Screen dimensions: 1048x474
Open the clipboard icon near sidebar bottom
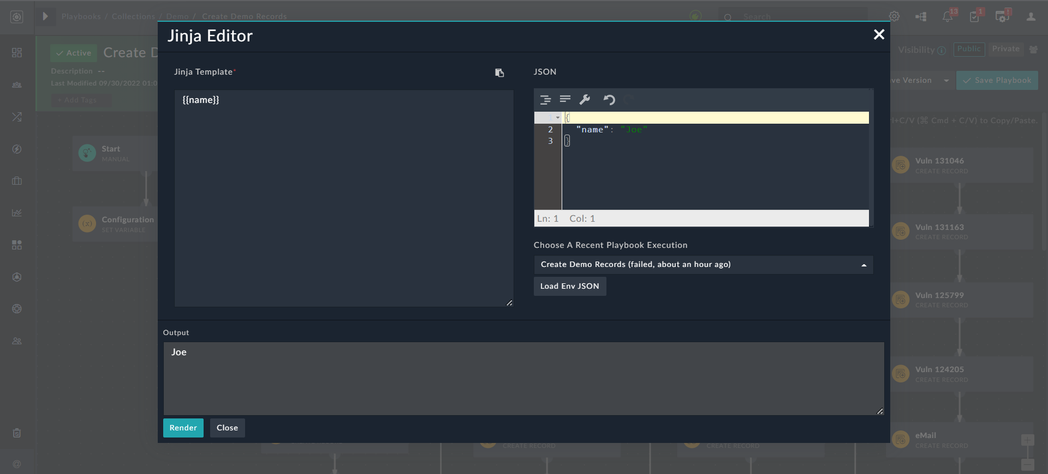pyautogui.click(x=17, y=433)
